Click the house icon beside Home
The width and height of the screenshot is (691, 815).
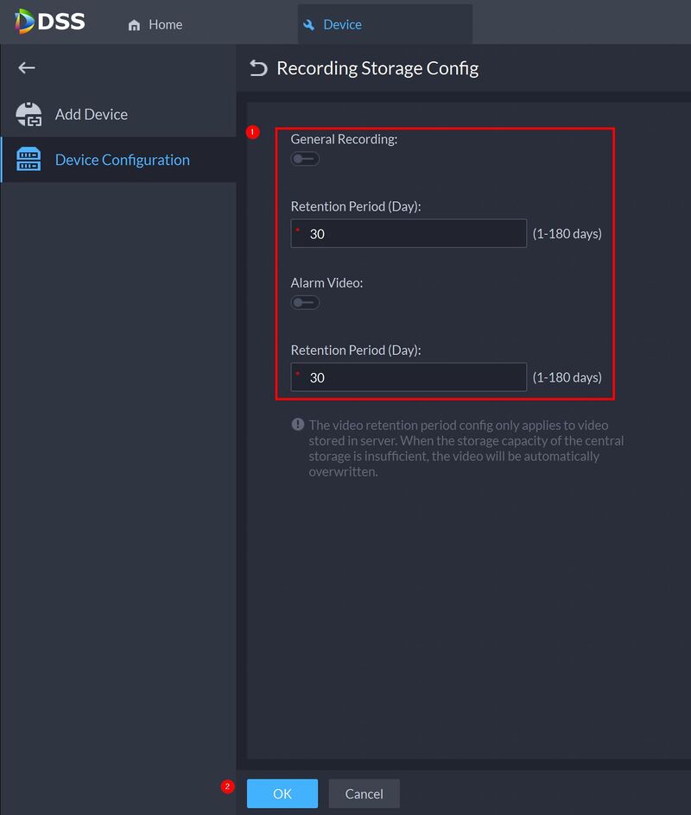[x=134, y=25]
